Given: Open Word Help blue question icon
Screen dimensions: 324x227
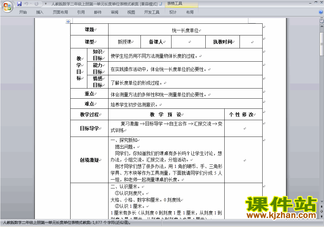Looking at the screenshot, I should tap(321, 12).
